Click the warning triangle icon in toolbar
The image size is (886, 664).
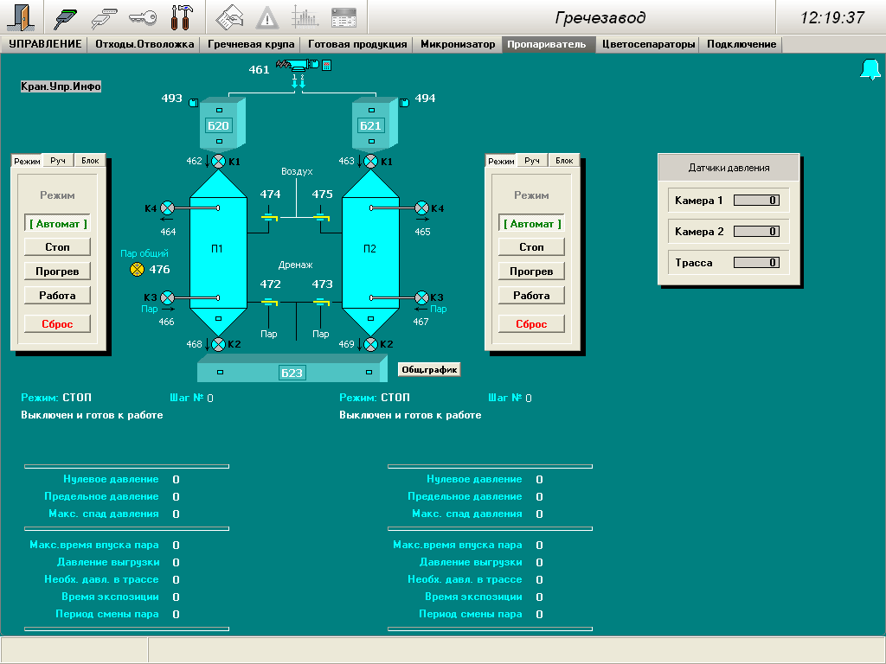pos(267,17)
